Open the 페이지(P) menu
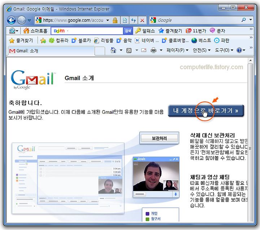This screenshot has width=260, height=230. [x=177, y=50]
